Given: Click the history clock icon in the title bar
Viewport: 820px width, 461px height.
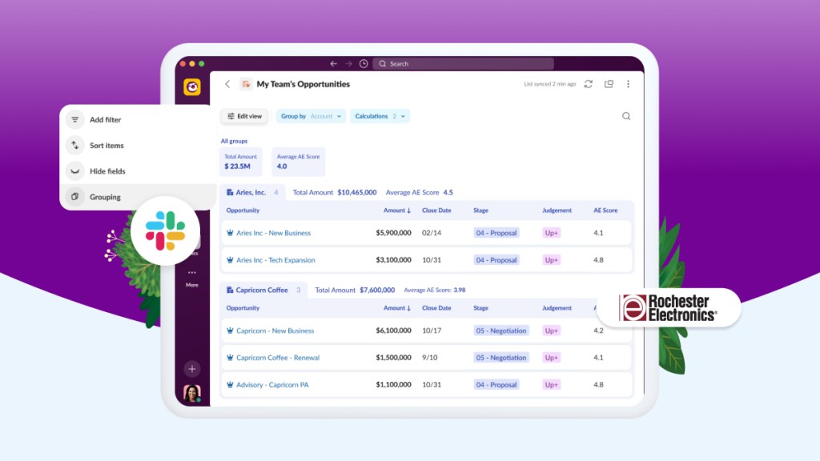Looking at the screenshot, I should [364, 63].
